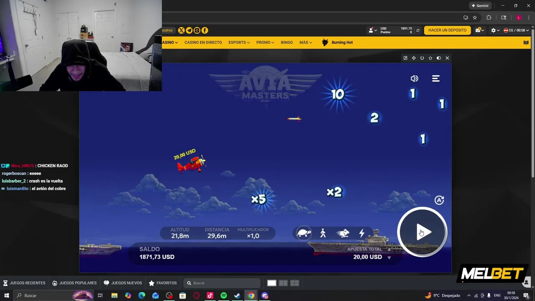This screenshot has height=301, width=535.
Task: Click chat message 'crash es la vuelta'
Action: [46, 181]
